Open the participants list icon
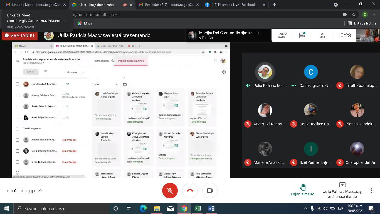Viewport: 380px width, 214px height. tap(283, 35)
